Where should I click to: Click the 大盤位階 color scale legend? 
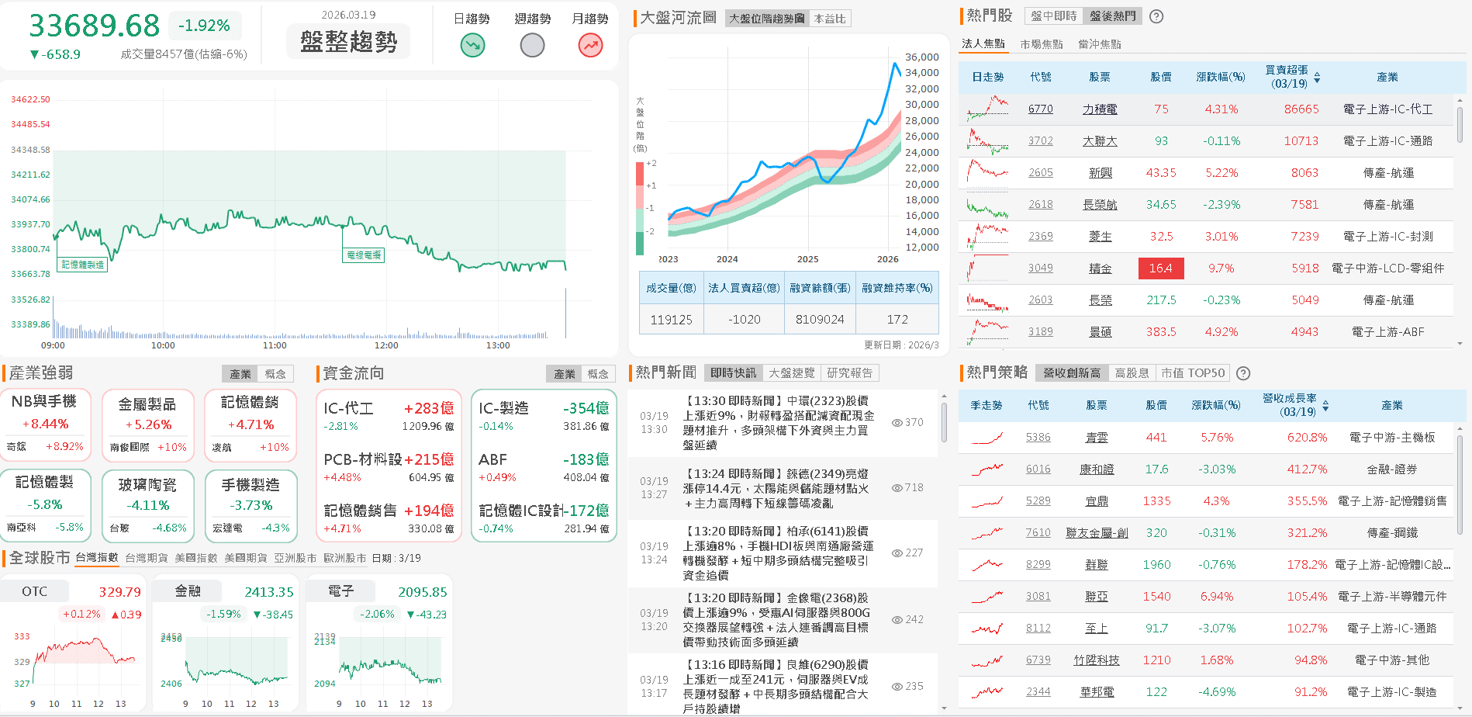(x=639, y=206)
